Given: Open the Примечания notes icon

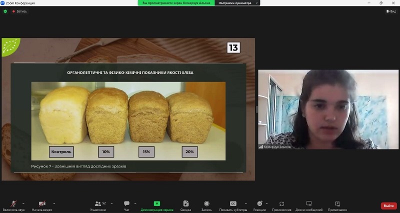Looking at the screenshot, I should click(337, 204).
